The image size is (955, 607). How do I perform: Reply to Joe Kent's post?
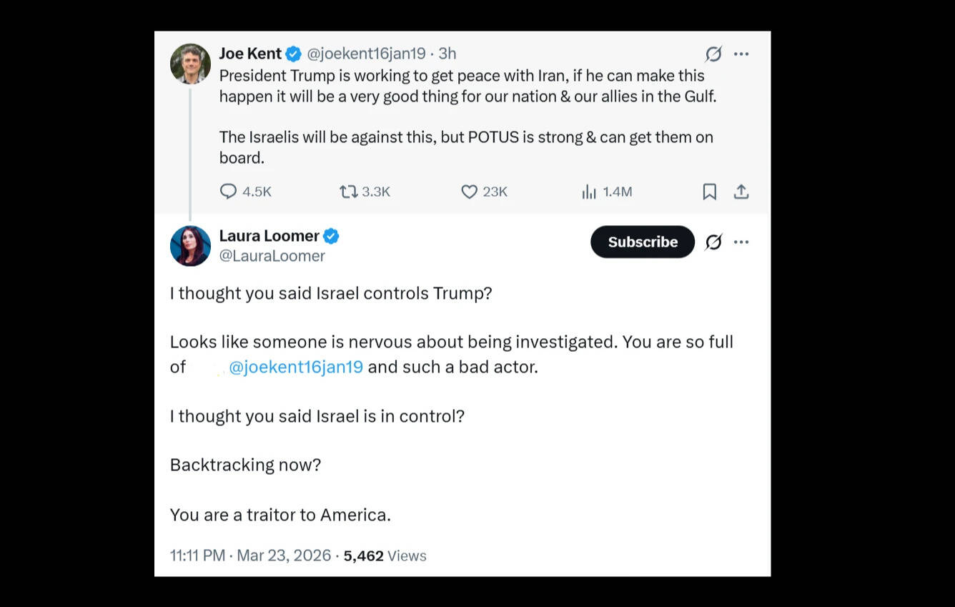228,192
